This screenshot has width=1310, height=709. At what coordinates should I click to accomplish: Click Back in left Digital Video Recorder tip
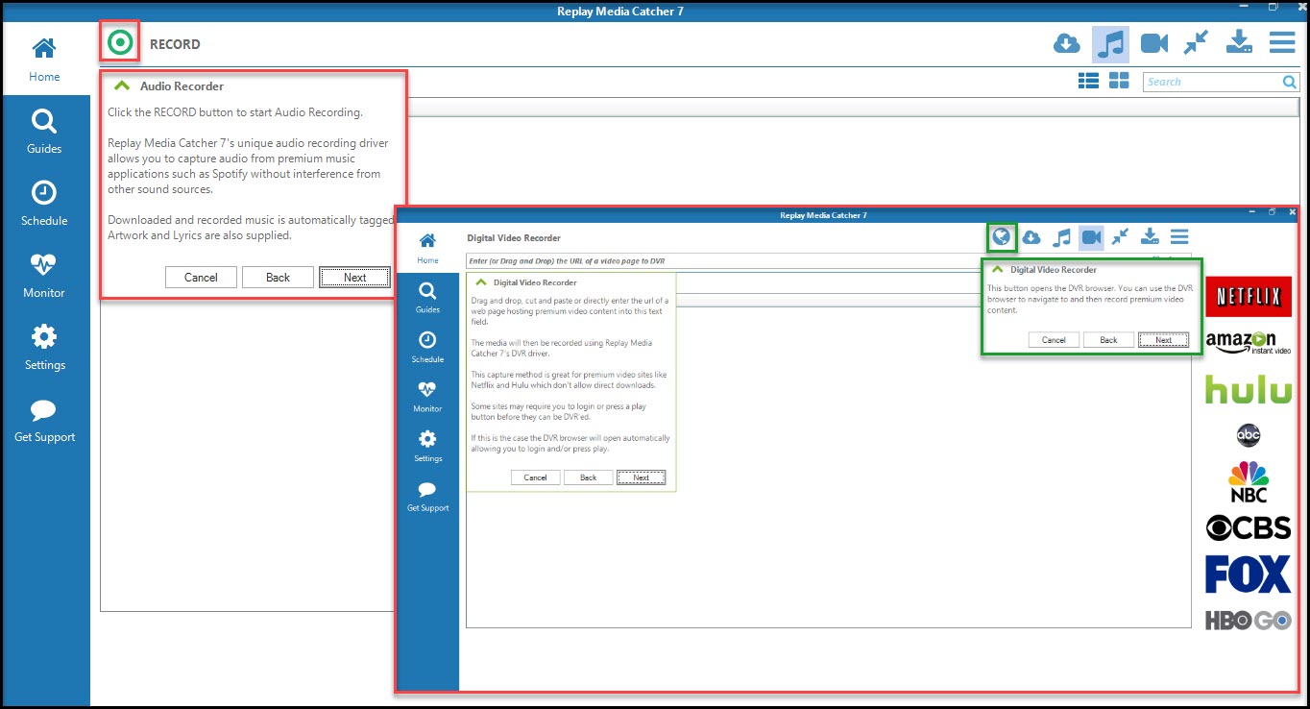[x=588, y=477]
